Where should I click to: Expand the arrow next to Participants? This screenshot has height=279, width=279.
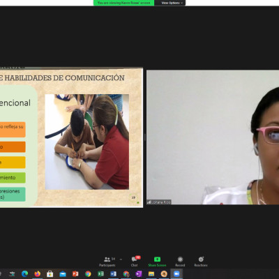121,259
